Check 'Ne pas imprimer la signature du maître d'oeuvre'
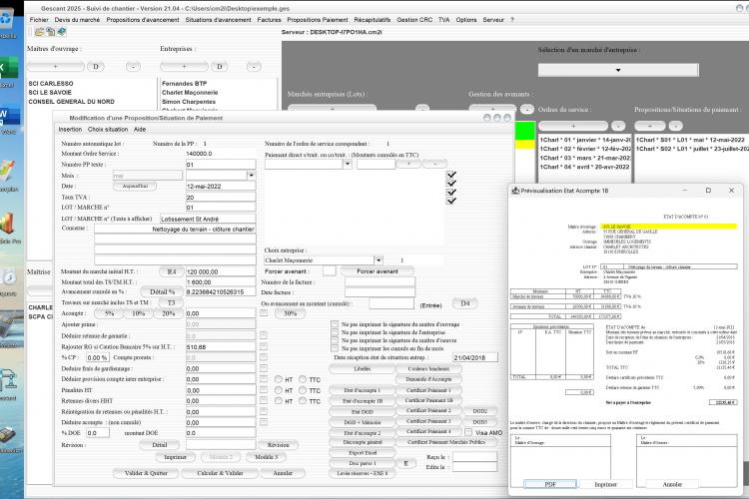Screen dimensions: 749x499 (x=335, y=340)
